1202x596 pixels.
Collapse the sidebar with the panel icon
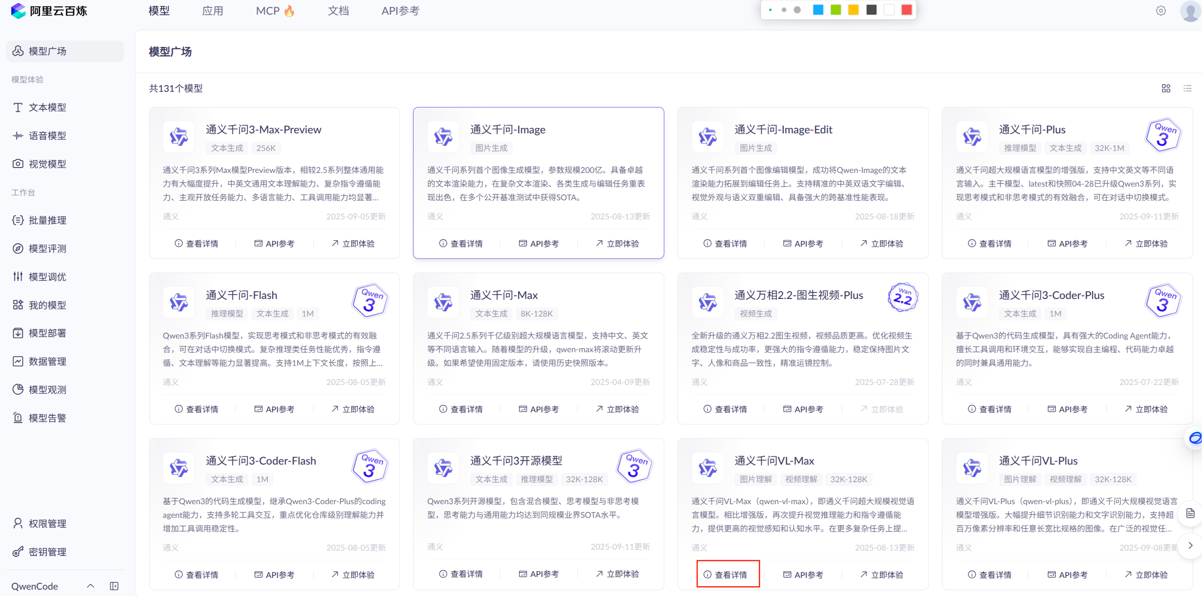(114, 586)
